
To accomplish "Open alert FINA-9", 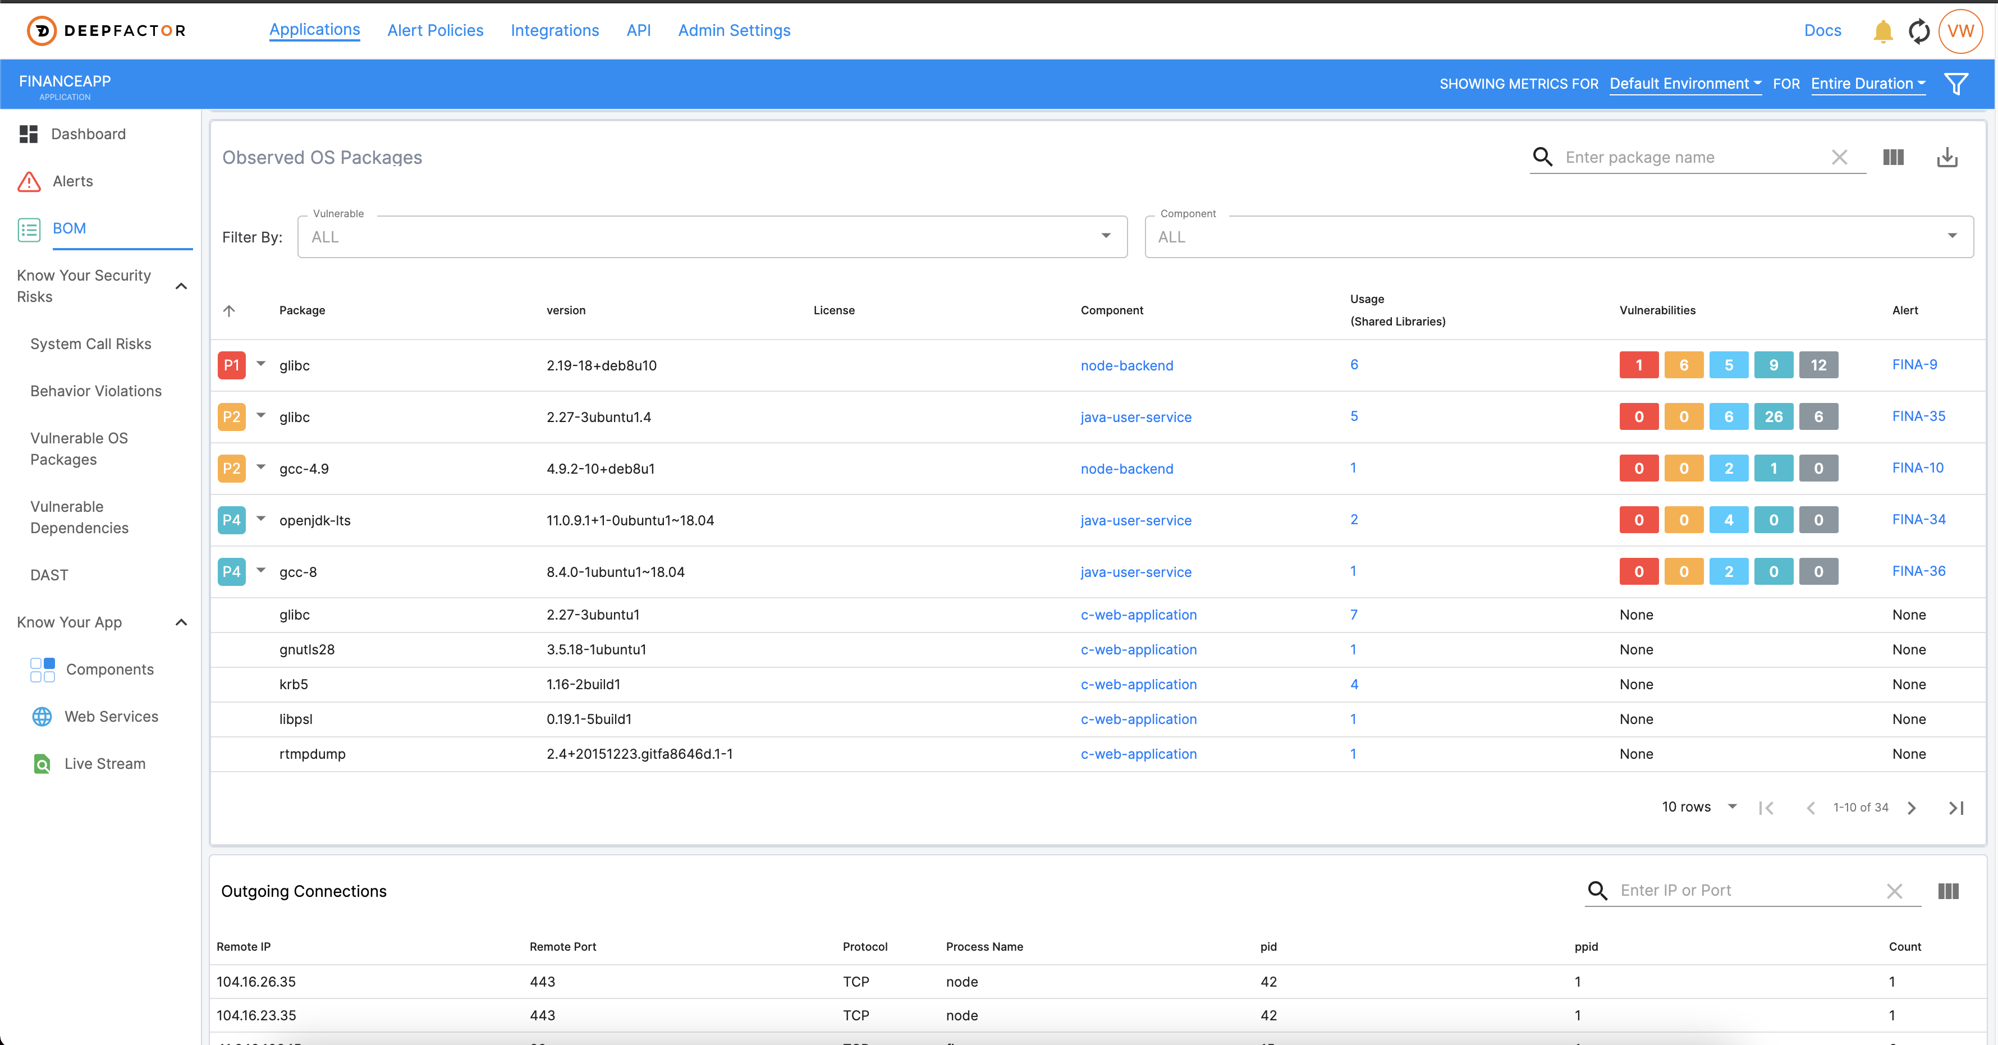I will [x=1914, y=365].
